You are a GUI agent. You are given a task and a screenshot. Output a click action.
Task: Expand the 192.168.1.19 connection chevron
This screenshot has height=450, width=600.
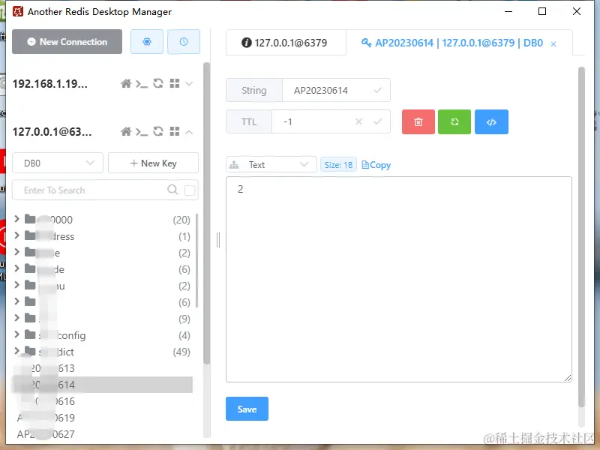coord(189,84)
